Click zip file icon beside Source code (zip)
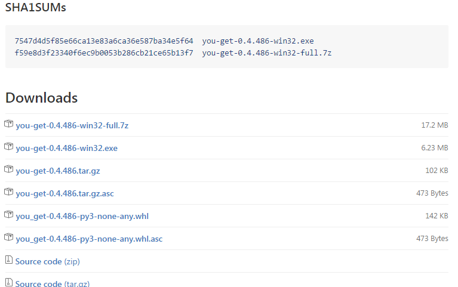This screenshot has height=287, width=458. pos(9,260)
